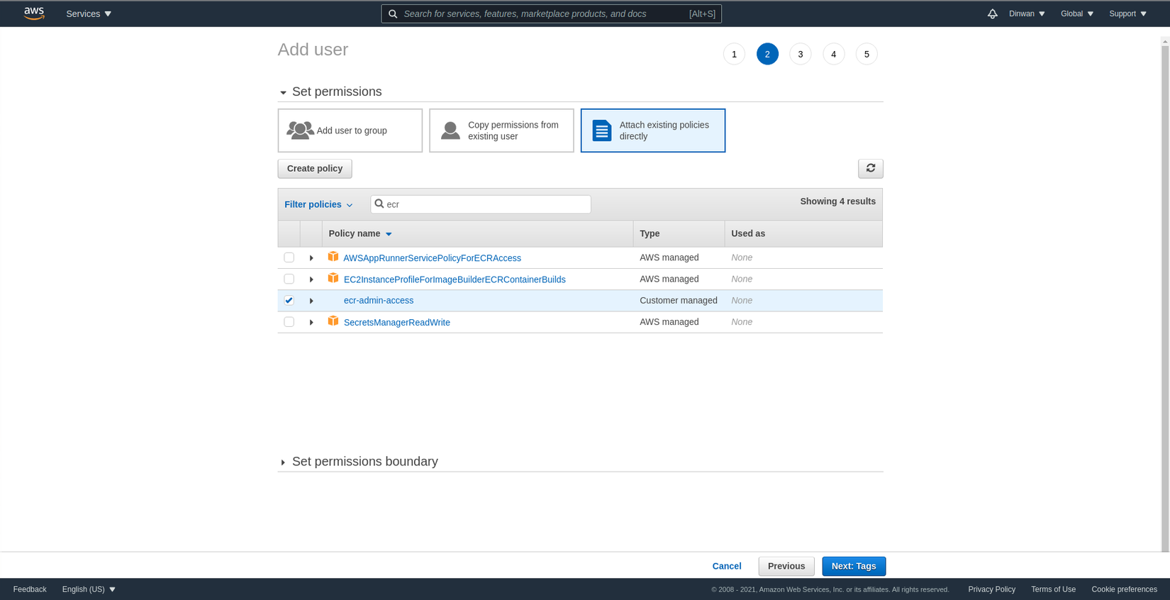Open the Global region menu

[x=1077, y=13]
